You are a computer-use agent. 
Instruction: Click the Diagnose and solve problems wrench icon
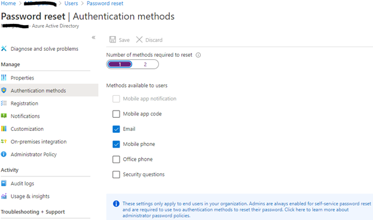4,49
